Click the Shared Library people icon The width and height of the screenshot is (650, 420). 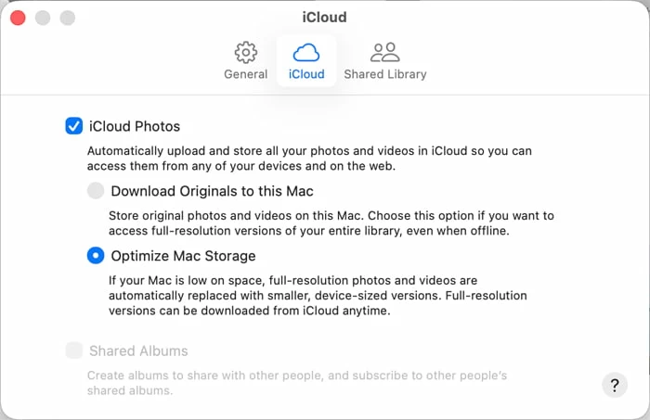384,52
